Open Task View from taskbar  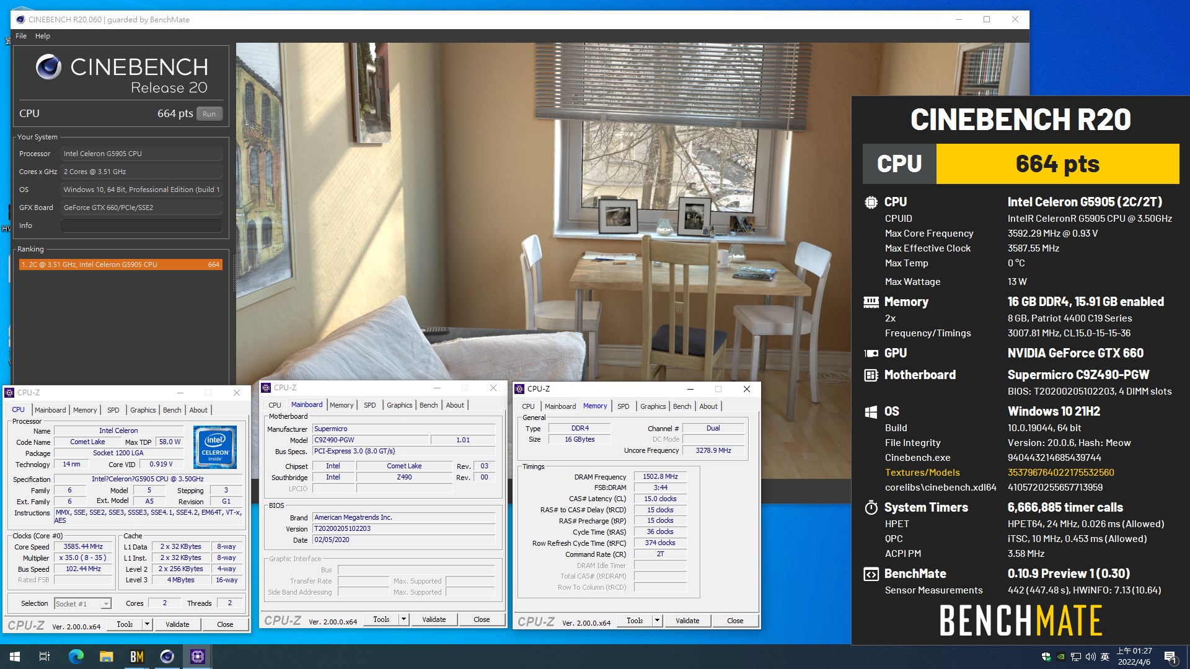(x=45, y=657)
